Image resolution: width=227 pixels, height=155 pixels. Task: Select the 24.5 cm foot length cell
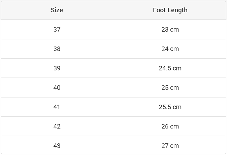pos(170,68)
